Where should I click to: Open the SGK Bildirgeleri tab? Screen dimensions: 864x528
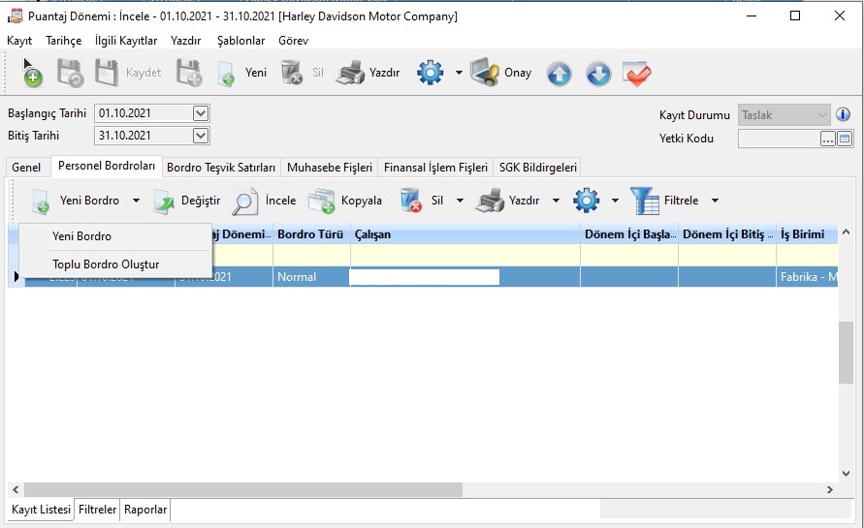pos(538,168)
